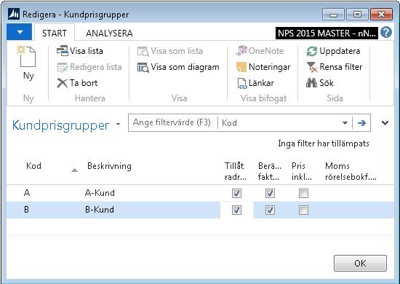Click the A-Kund description cell
The width and height of the screenshot is (400, 284).
[x=100, y=193]
